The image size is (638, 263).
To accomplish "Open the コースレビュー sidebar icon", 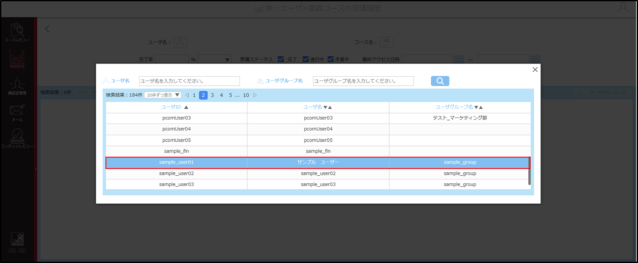I will 17,32.
